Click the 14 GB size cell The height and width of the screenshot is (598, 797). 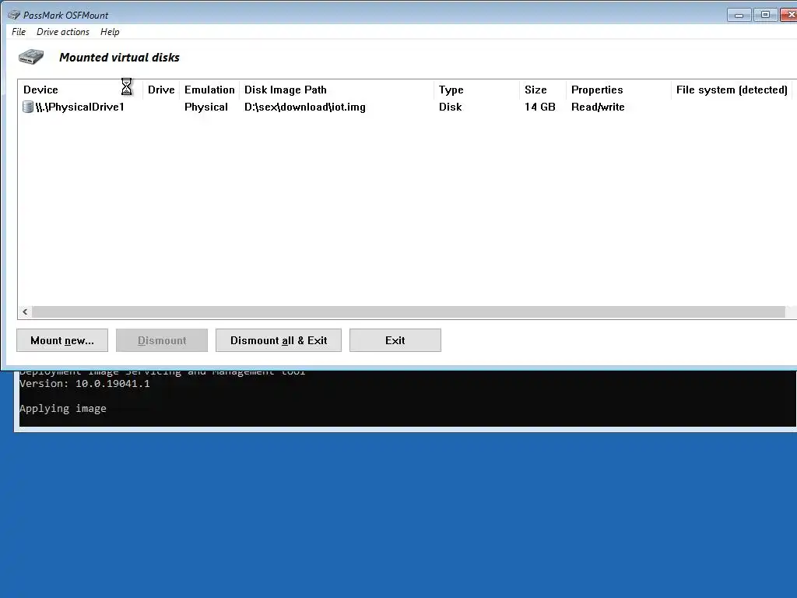[x=540, y=107]
